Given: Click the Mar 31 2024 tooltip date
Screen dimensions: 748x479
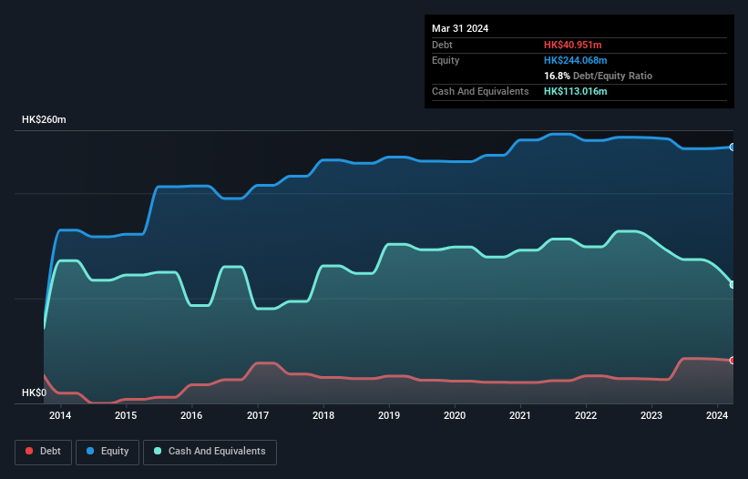Looking at the screenshot, I should [x=460, y=28].
